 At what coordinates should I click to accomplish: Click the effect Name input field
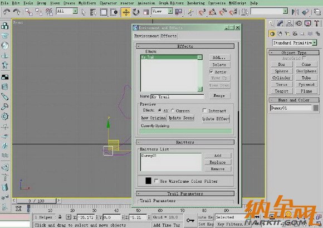(178, 96)
